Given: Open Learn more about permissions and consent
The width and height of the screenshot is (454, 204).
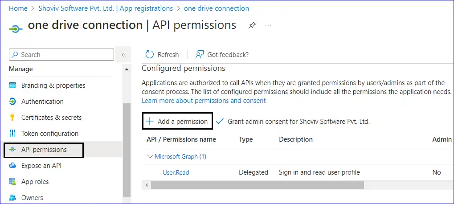Looking at the screenshot, I should (x=204, y=101).
